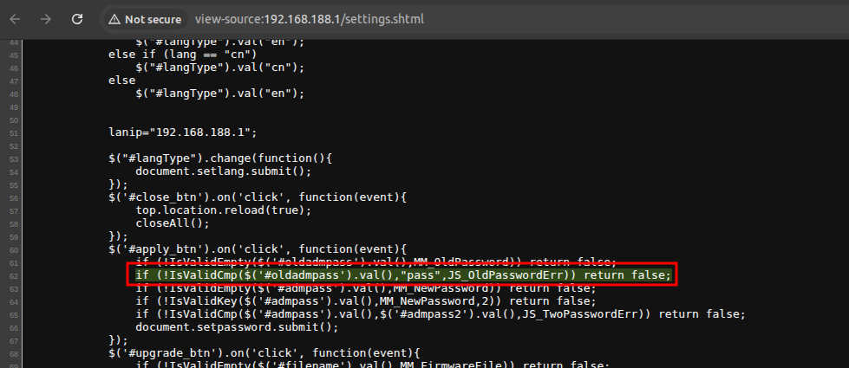This screenshot has height=368, width=849.
Task: Click the highlighted IsValidCmp oldadmpass line
Action: click(402, 274)
